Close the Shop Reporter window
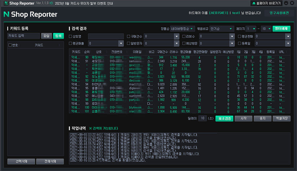 292,3
